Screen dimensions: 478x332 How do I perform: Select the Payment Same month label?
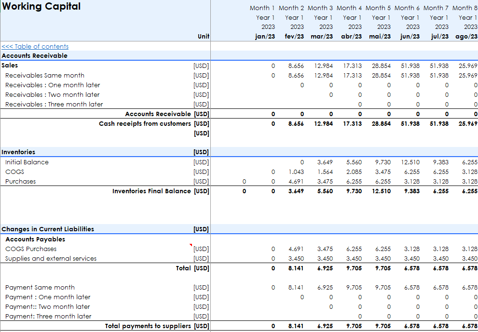pos(40,287)
